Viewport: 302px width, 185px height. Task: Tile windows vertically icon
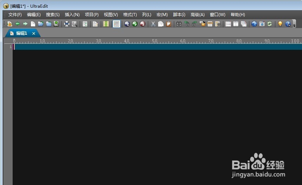point(236,24)
